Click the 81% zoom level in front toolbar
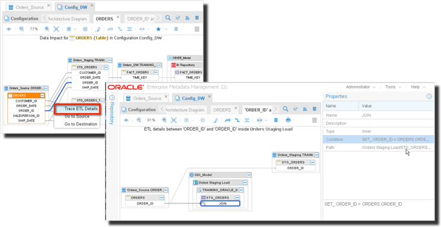Image resolution: width=441 pixels, height=227 pixels. point(151,120)
